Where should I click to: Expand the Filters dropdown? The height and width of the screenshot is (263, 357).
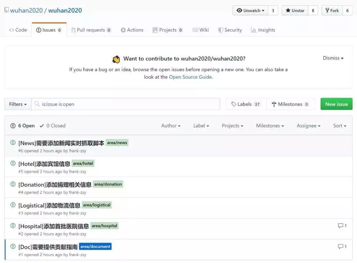pos(17,104)
